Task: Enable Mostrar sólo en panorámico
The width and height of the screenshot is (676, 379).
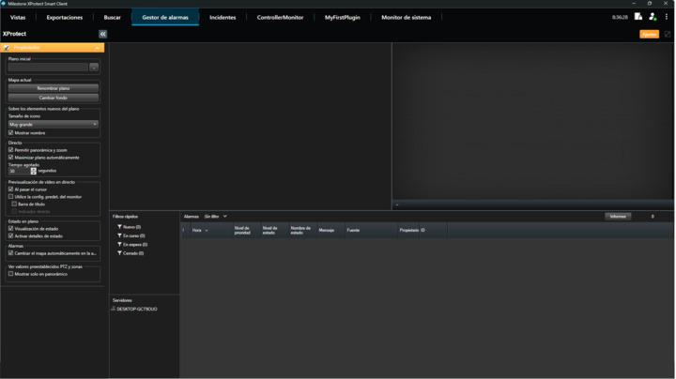Action: (11, 274)
